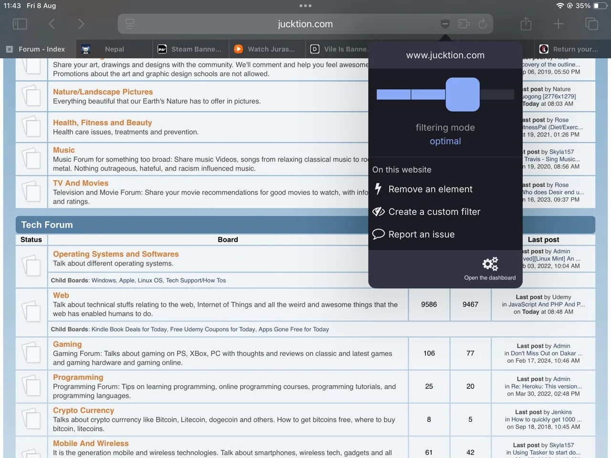Click status icon for Programming board
The height and width of the screenshot is (458, 611).
tap(32, 386)
